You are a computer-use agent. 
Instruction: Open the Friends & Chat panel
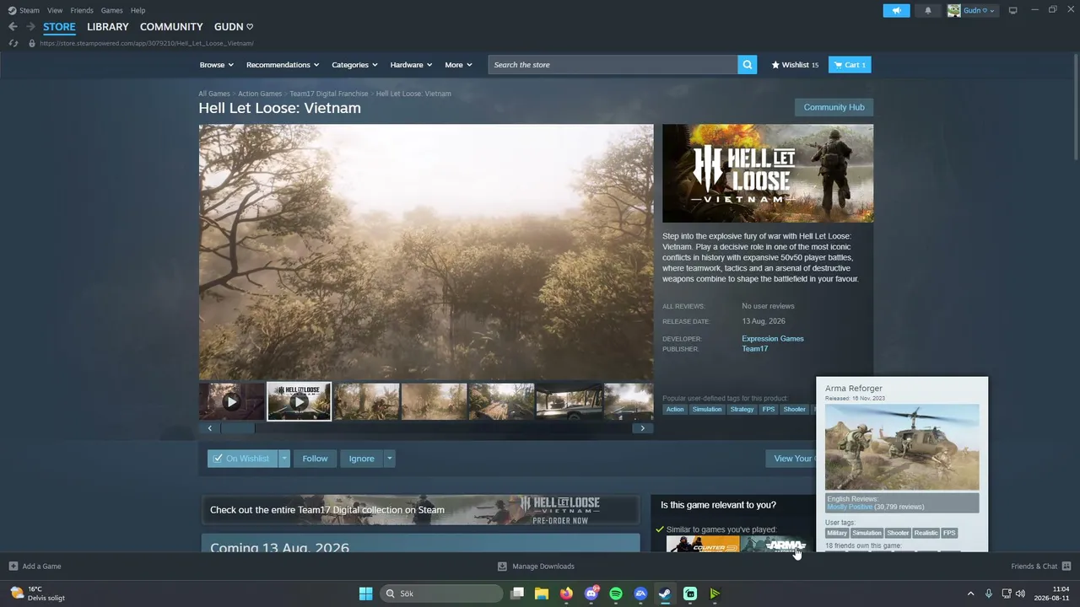tap(1040, 567)
